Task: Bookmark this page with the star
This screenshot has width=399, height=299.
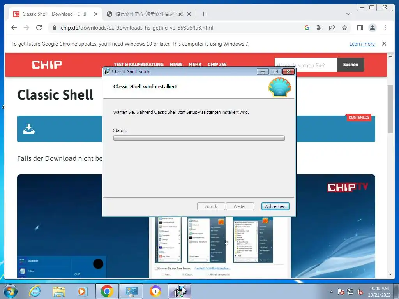Action: pyautogui.click(x=344, y=28)
